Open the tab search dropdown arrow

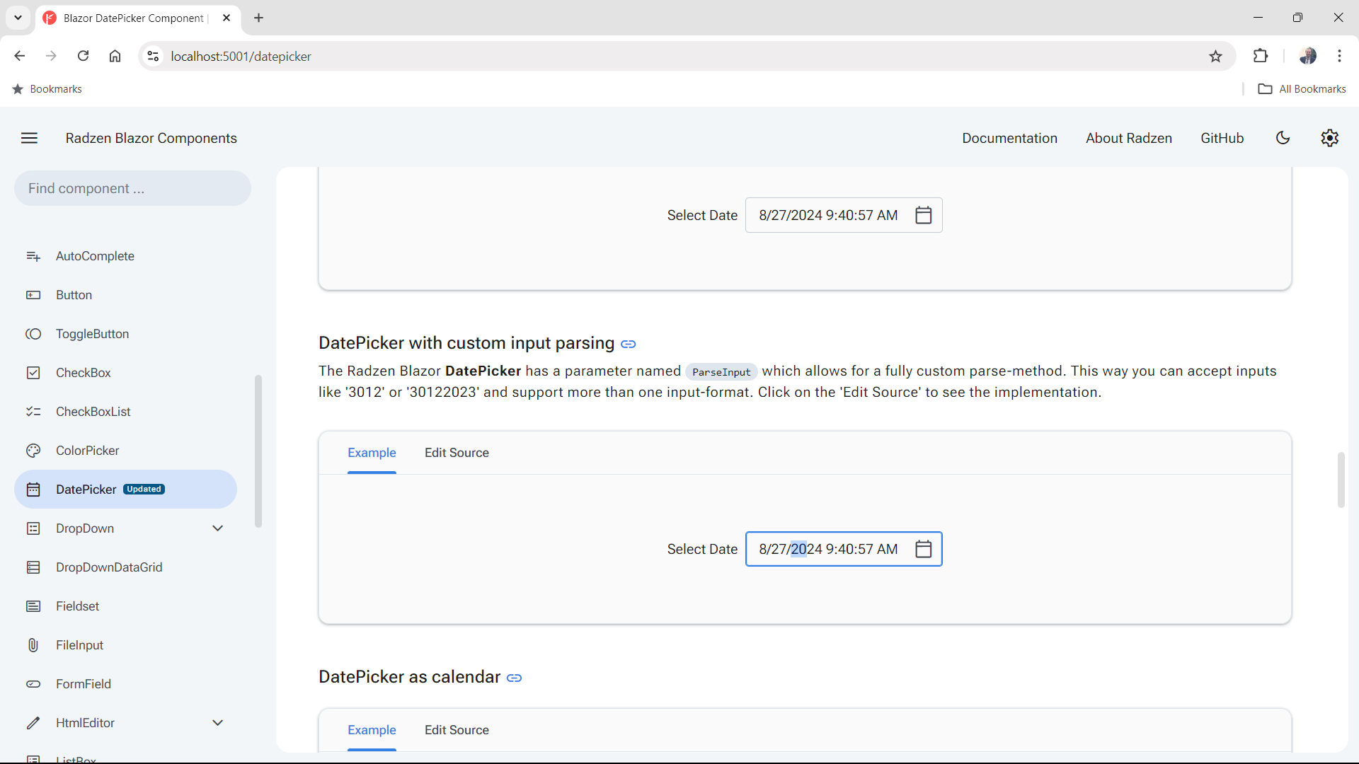click(x=18, y=18)
